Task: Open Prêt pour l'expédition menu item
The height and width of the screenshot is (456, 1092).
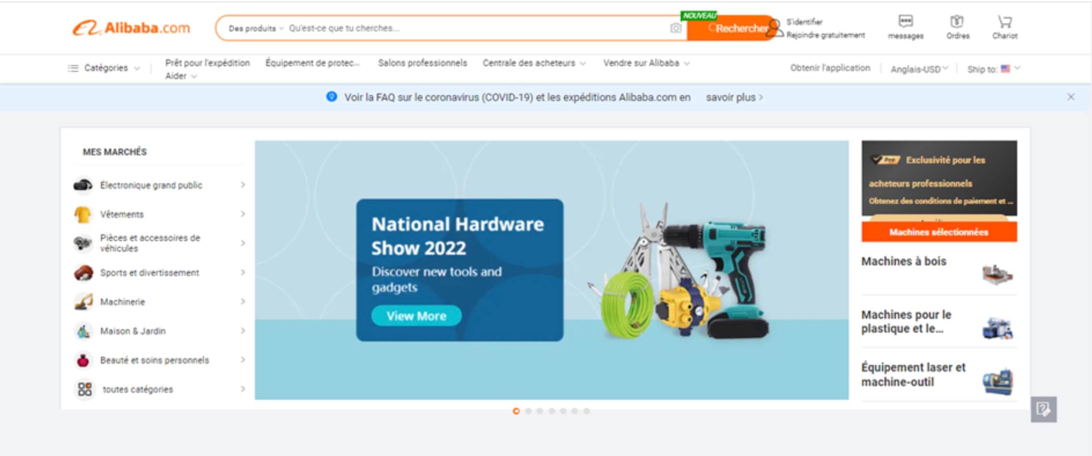Action: pos(207,63)
